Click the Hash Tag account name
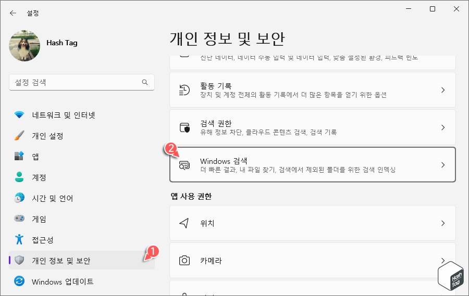This screenshot has width=469, height=296. [x=62, y=43]
